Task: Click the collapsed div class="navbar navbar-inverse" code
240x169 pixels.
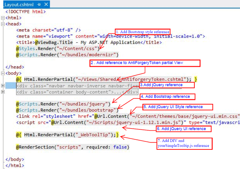Action: click(x=78, y=86)
